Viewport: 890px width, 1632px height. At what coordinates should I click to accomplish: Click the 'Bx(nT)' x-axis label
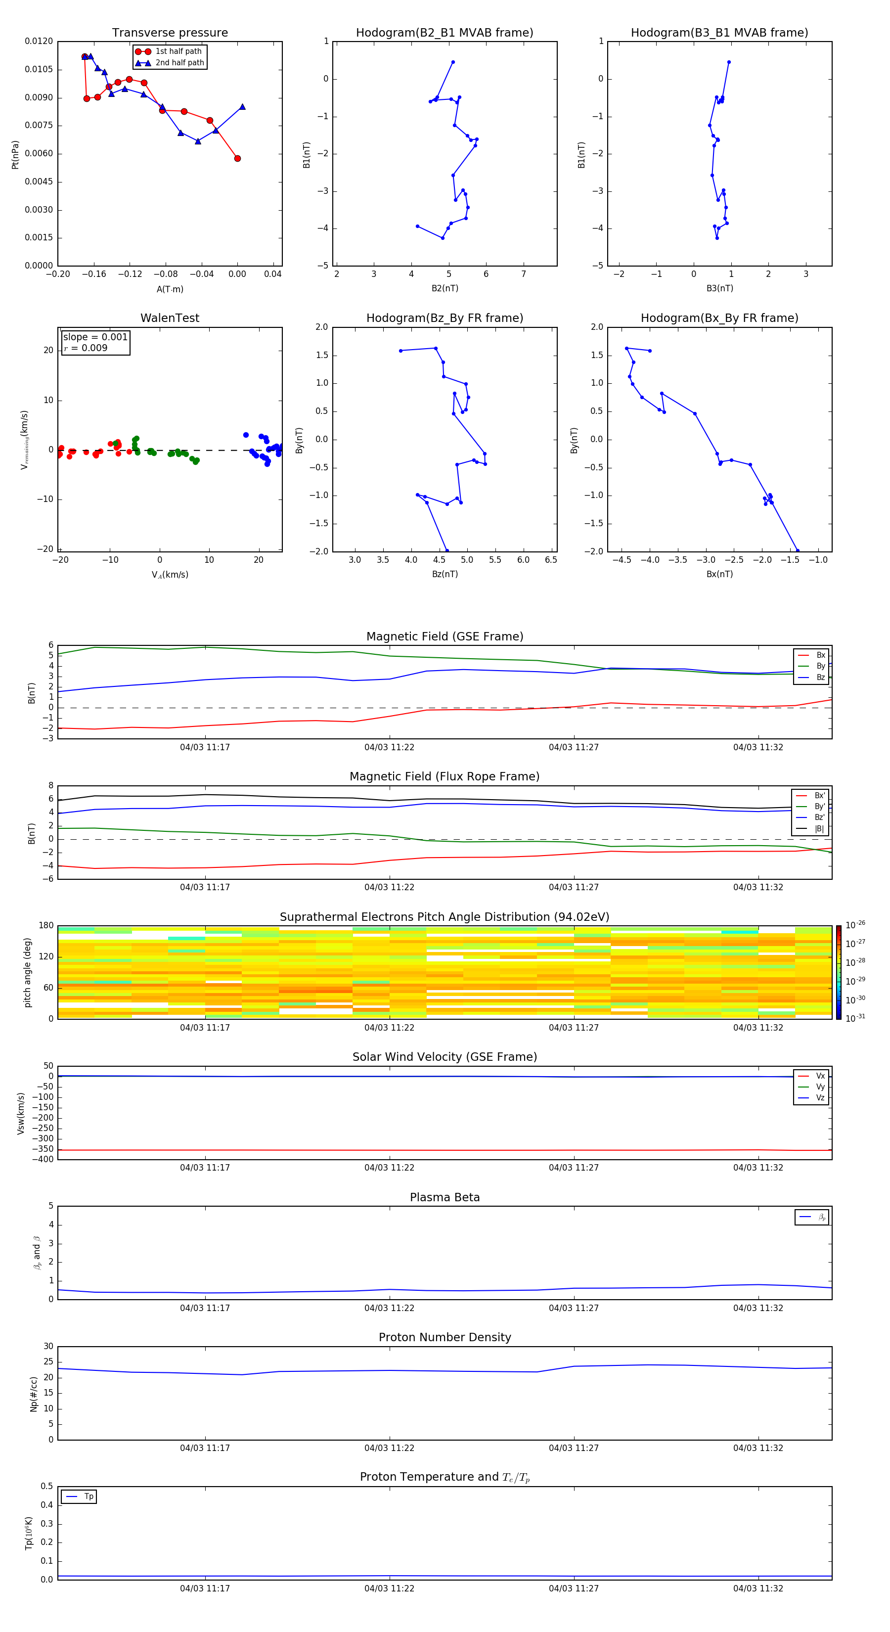(x=719, y=574)
